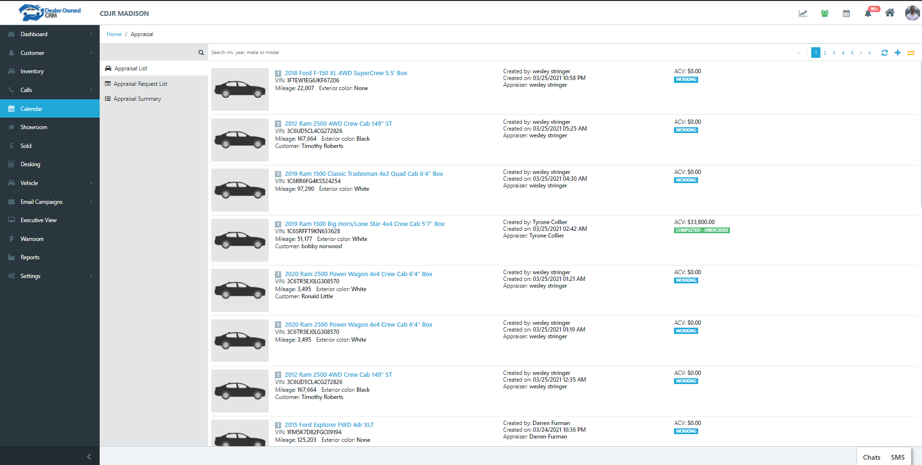Click the green users group icon
This screenshot has width=922, height=465.
pos(824,13)
